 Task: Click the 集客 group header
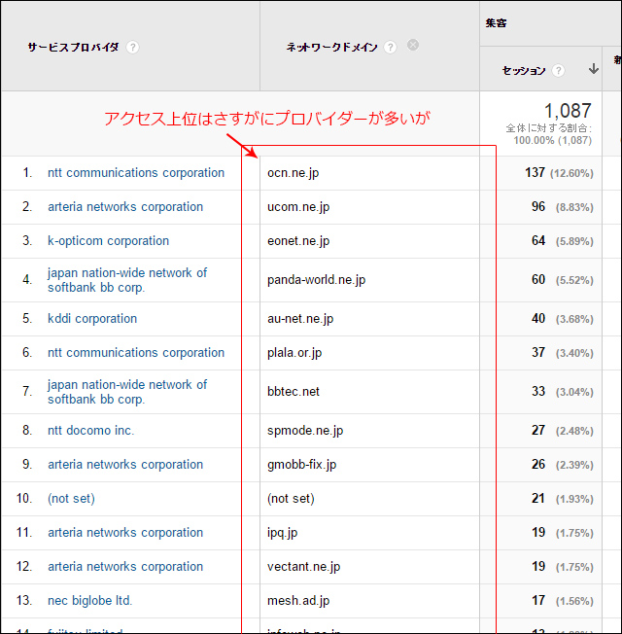496,23
